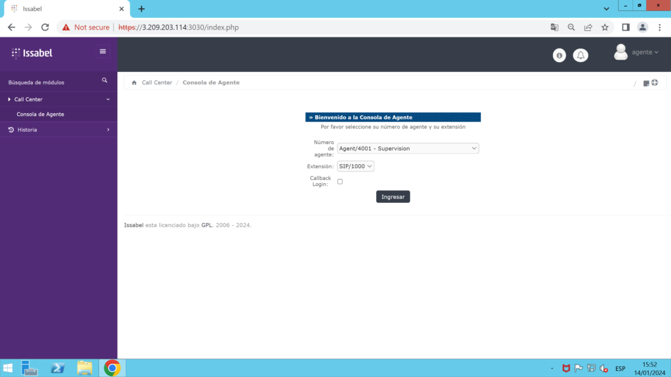Click the hamburger menu icon in sidebar header
The image size is (671, 377).
[x=102, y=52]
